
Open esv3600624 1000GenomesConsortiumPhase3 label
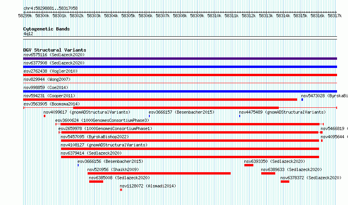coord(102,120)
